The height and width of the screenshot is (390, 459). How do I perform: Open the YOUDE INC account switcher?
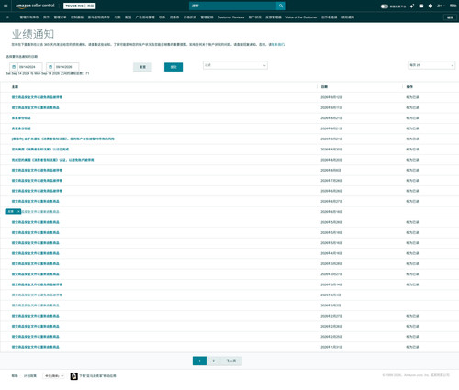pos(80,6)
